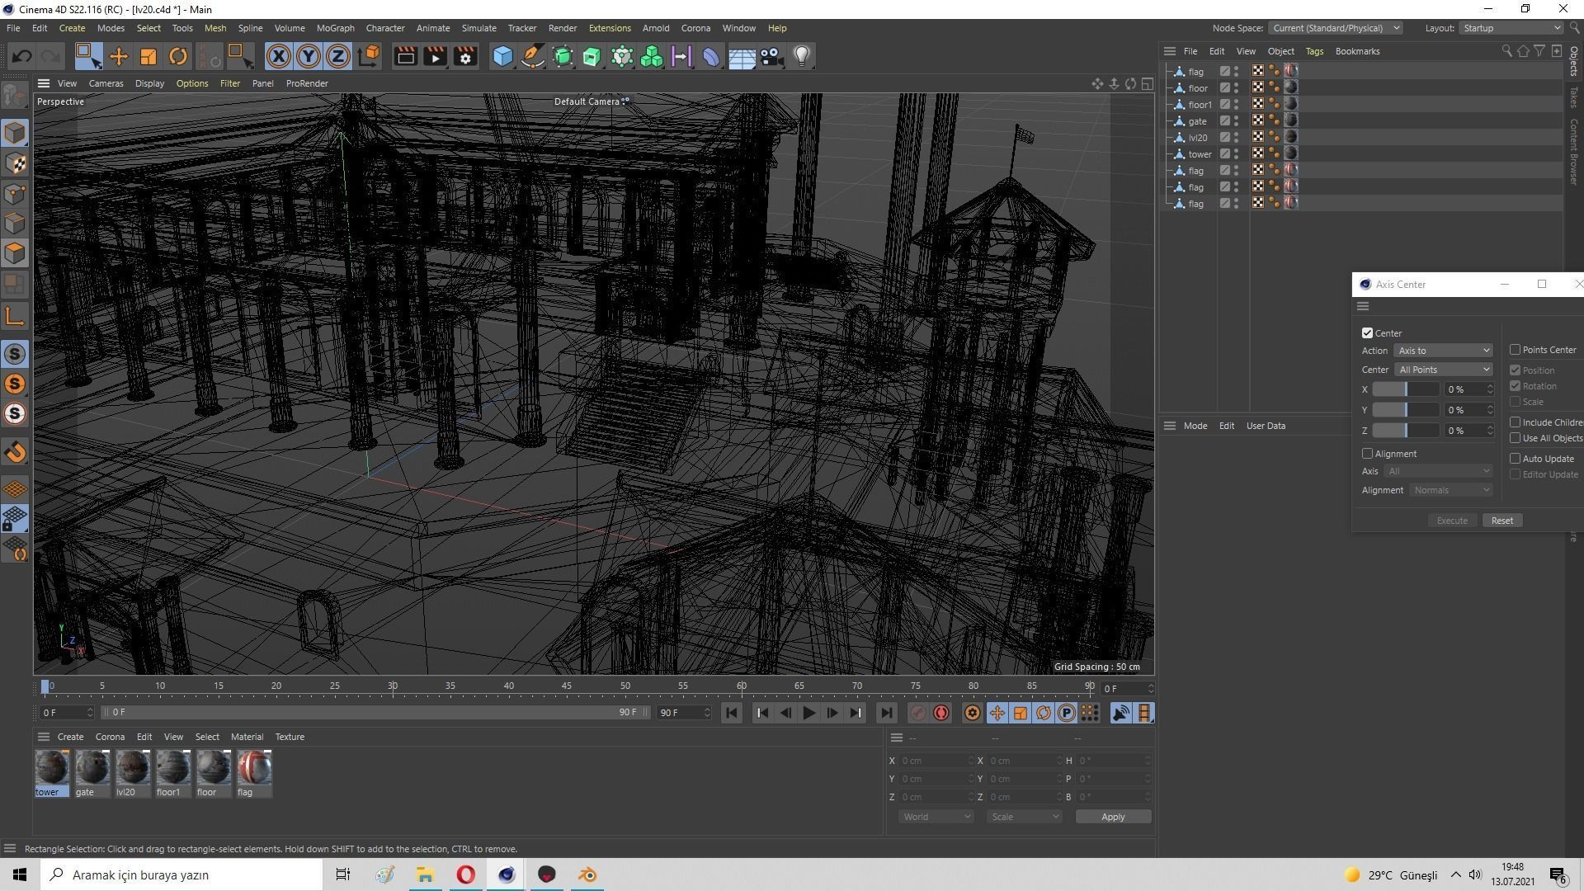
Task: Enable Auto Update checkbox
Action: (1515, 459)
